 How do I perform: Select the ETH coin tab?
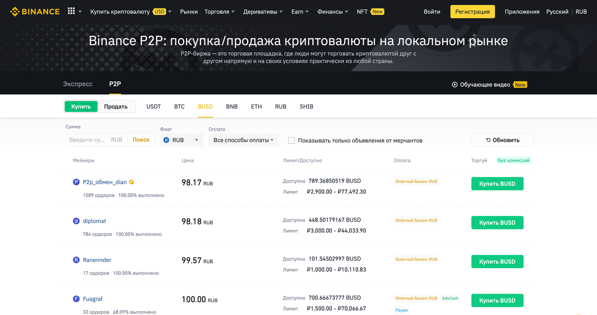coord(256,106)
